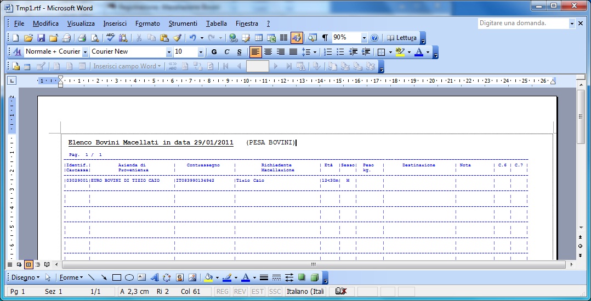This screenshot has height=301, width=591.
Task: Open the Strumenti menu
Action: (183, 24)
